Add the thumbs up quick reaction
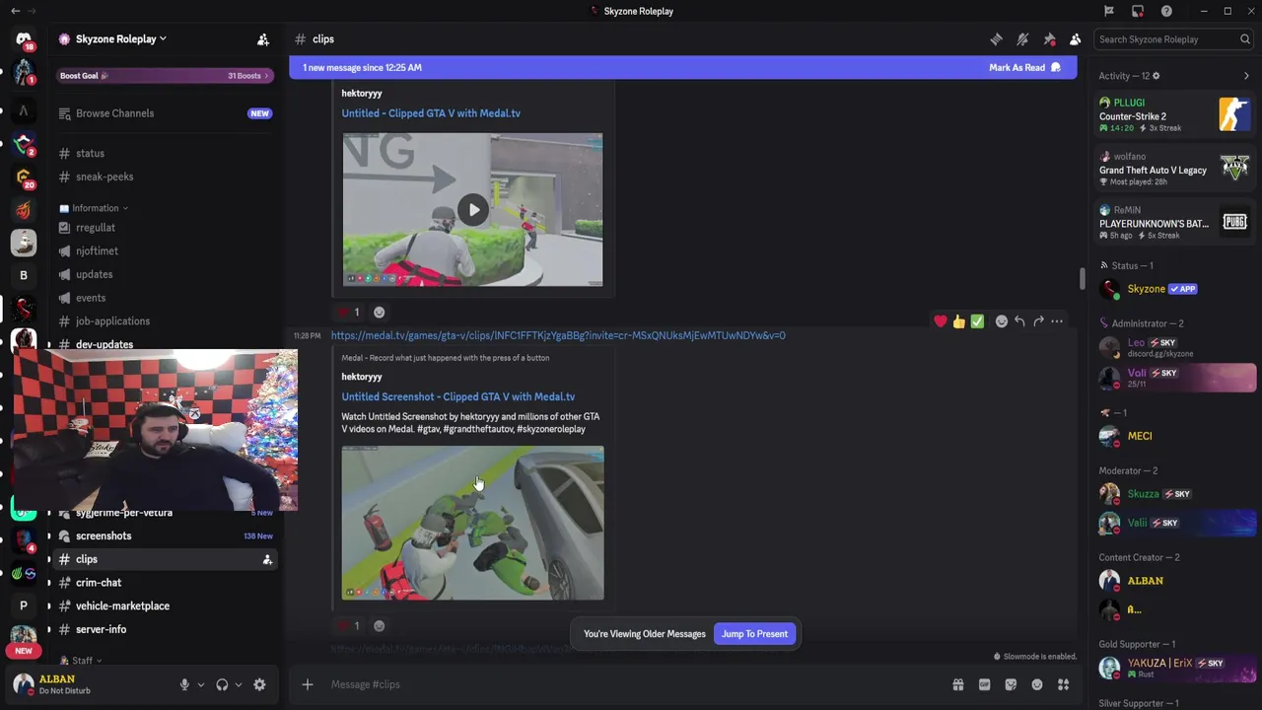The image size is (1262, 710). (958, 321)
